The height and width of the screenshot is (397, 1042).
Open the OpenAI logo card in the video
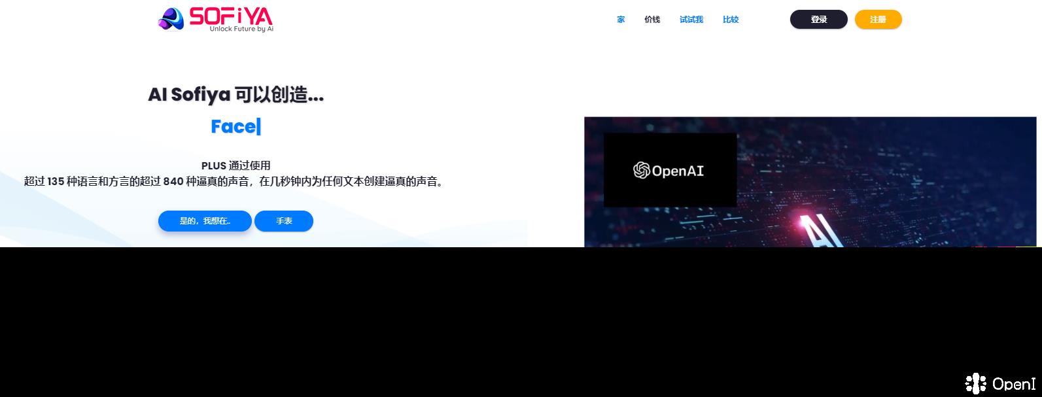point(670,170)
